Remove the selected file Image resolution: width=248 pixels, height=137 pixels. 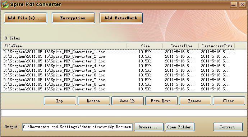coord(195,101)
